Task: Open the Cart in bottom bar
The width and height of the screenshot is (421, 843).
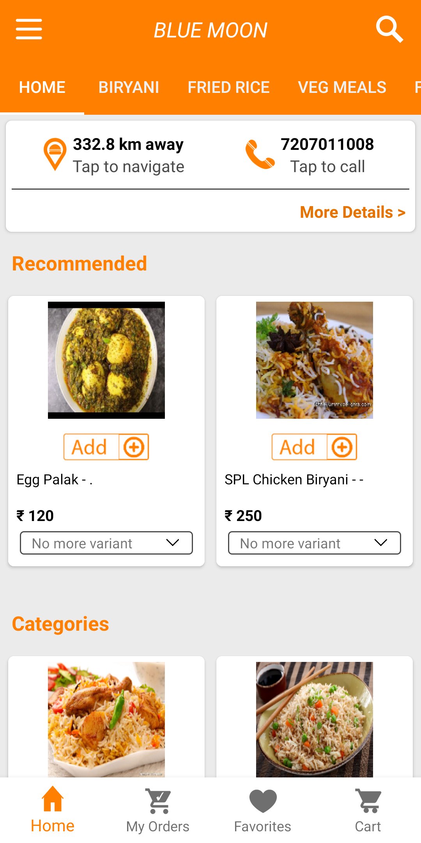Action: click(368, 810)
